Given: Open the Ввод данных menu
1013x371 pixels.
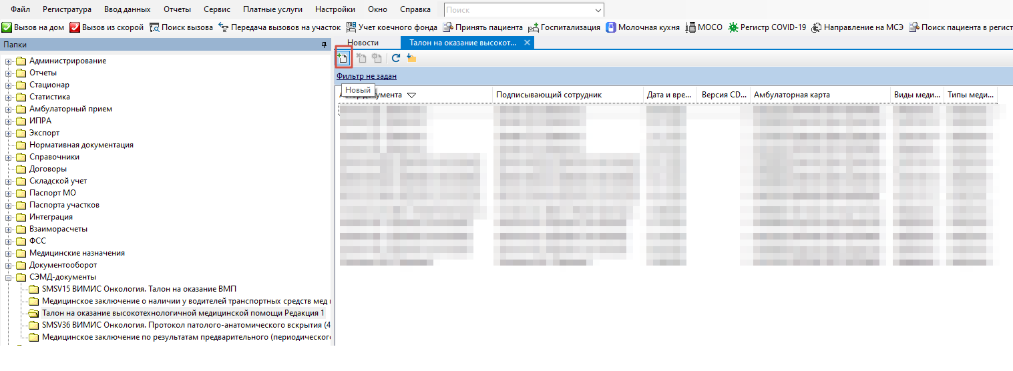Looking at the screenshot, I should (x=127, y=9).
